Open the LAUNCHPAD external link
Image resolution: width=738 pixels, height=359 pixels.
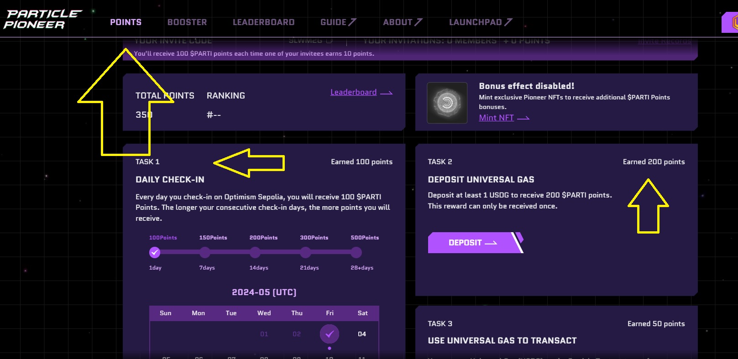(481, 22)
